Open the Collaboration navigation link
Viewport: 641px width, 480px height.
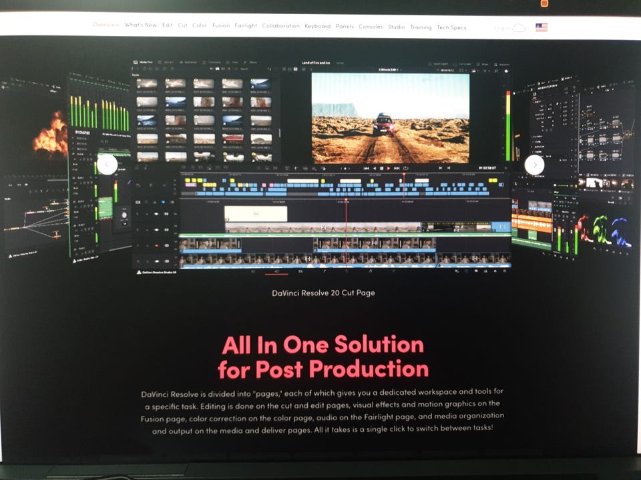tap(281, 26)
